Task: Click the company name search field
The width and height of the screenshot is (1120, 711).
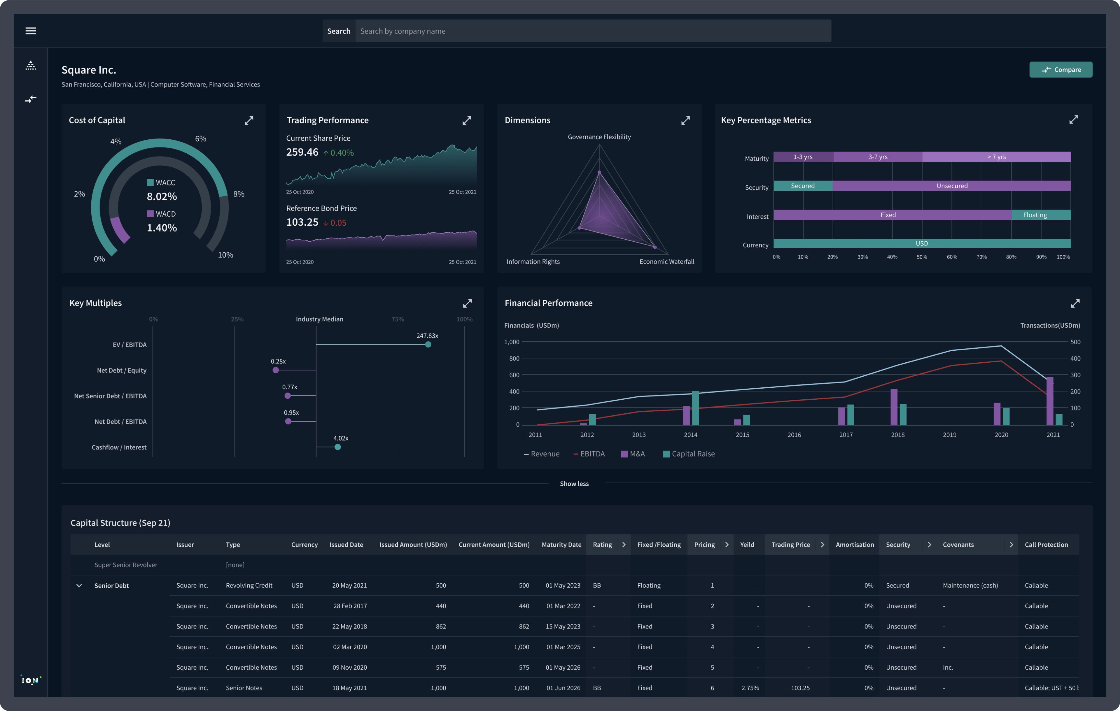Action: 593,31
